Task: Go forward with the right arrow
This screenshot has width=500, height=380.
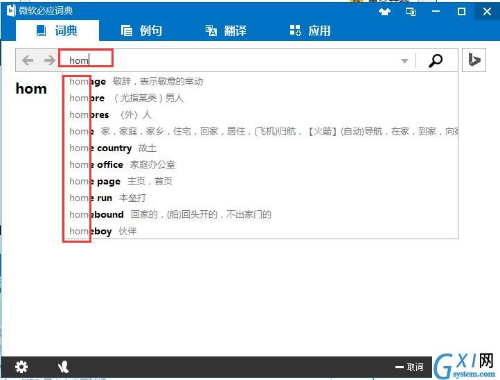Action: 49,60
